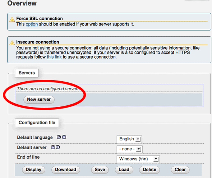Click the Insecure connection warning icon
212x178 pixels.
12,43
